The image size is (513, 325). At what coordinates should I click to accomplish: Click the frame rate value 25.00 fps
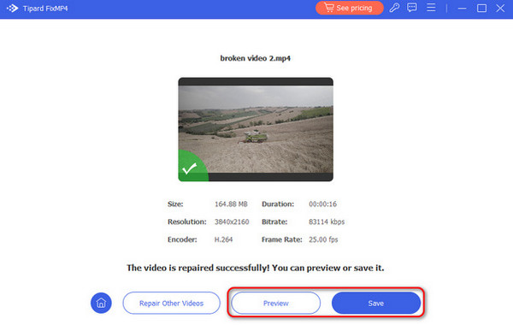(x=323, y=239)
